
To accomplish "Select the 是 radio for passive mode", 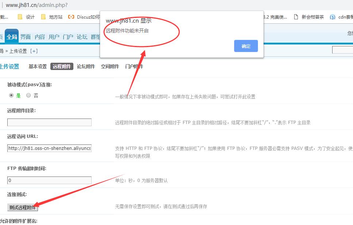I will coord(11,96).
